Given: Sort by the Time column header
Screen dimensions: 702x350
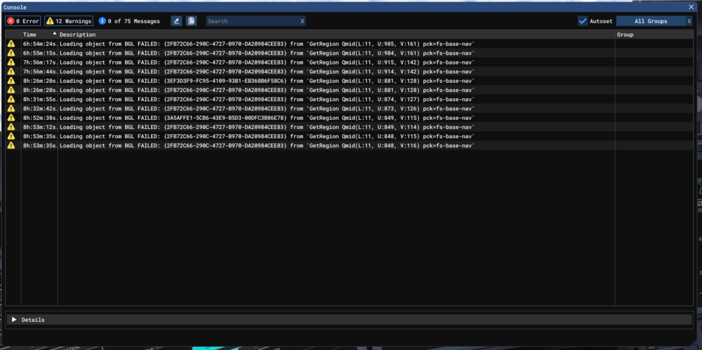Looking at the screenshot, I should point(30,34).
